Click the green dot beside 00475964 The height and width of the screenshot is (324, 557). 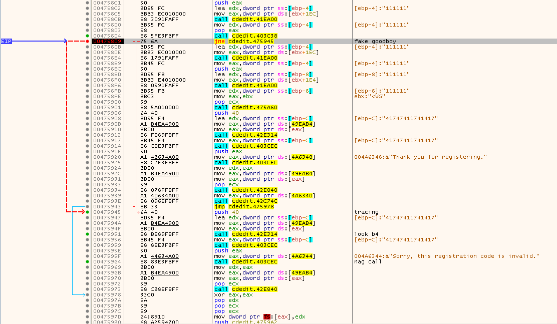tap(88, 261)
